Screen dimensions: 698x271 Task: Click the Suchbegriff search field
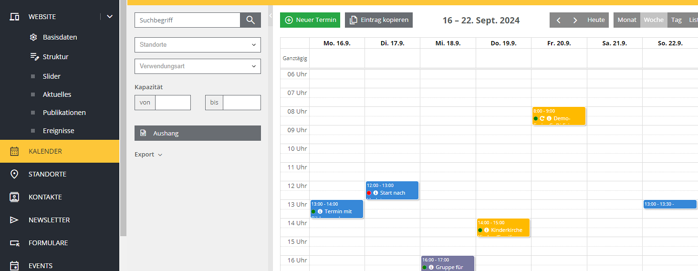click(188, 20)
